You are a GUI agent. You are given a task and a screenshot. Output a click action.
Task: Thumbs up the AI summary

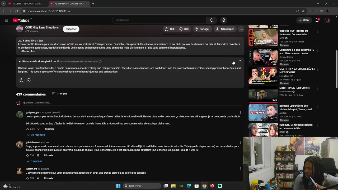click(21, 80)
